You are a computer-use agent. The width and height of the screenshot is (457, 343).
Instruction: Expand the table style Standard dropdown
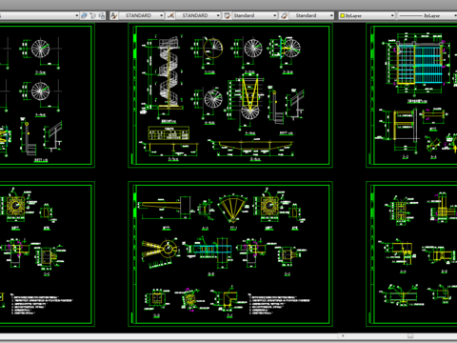point(275,15)
